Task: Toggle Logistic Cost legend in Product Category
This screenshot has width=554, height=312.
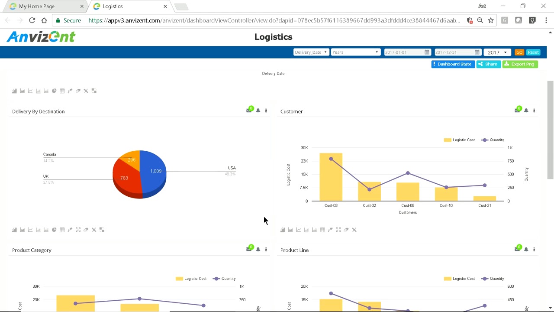Action: 191,279
